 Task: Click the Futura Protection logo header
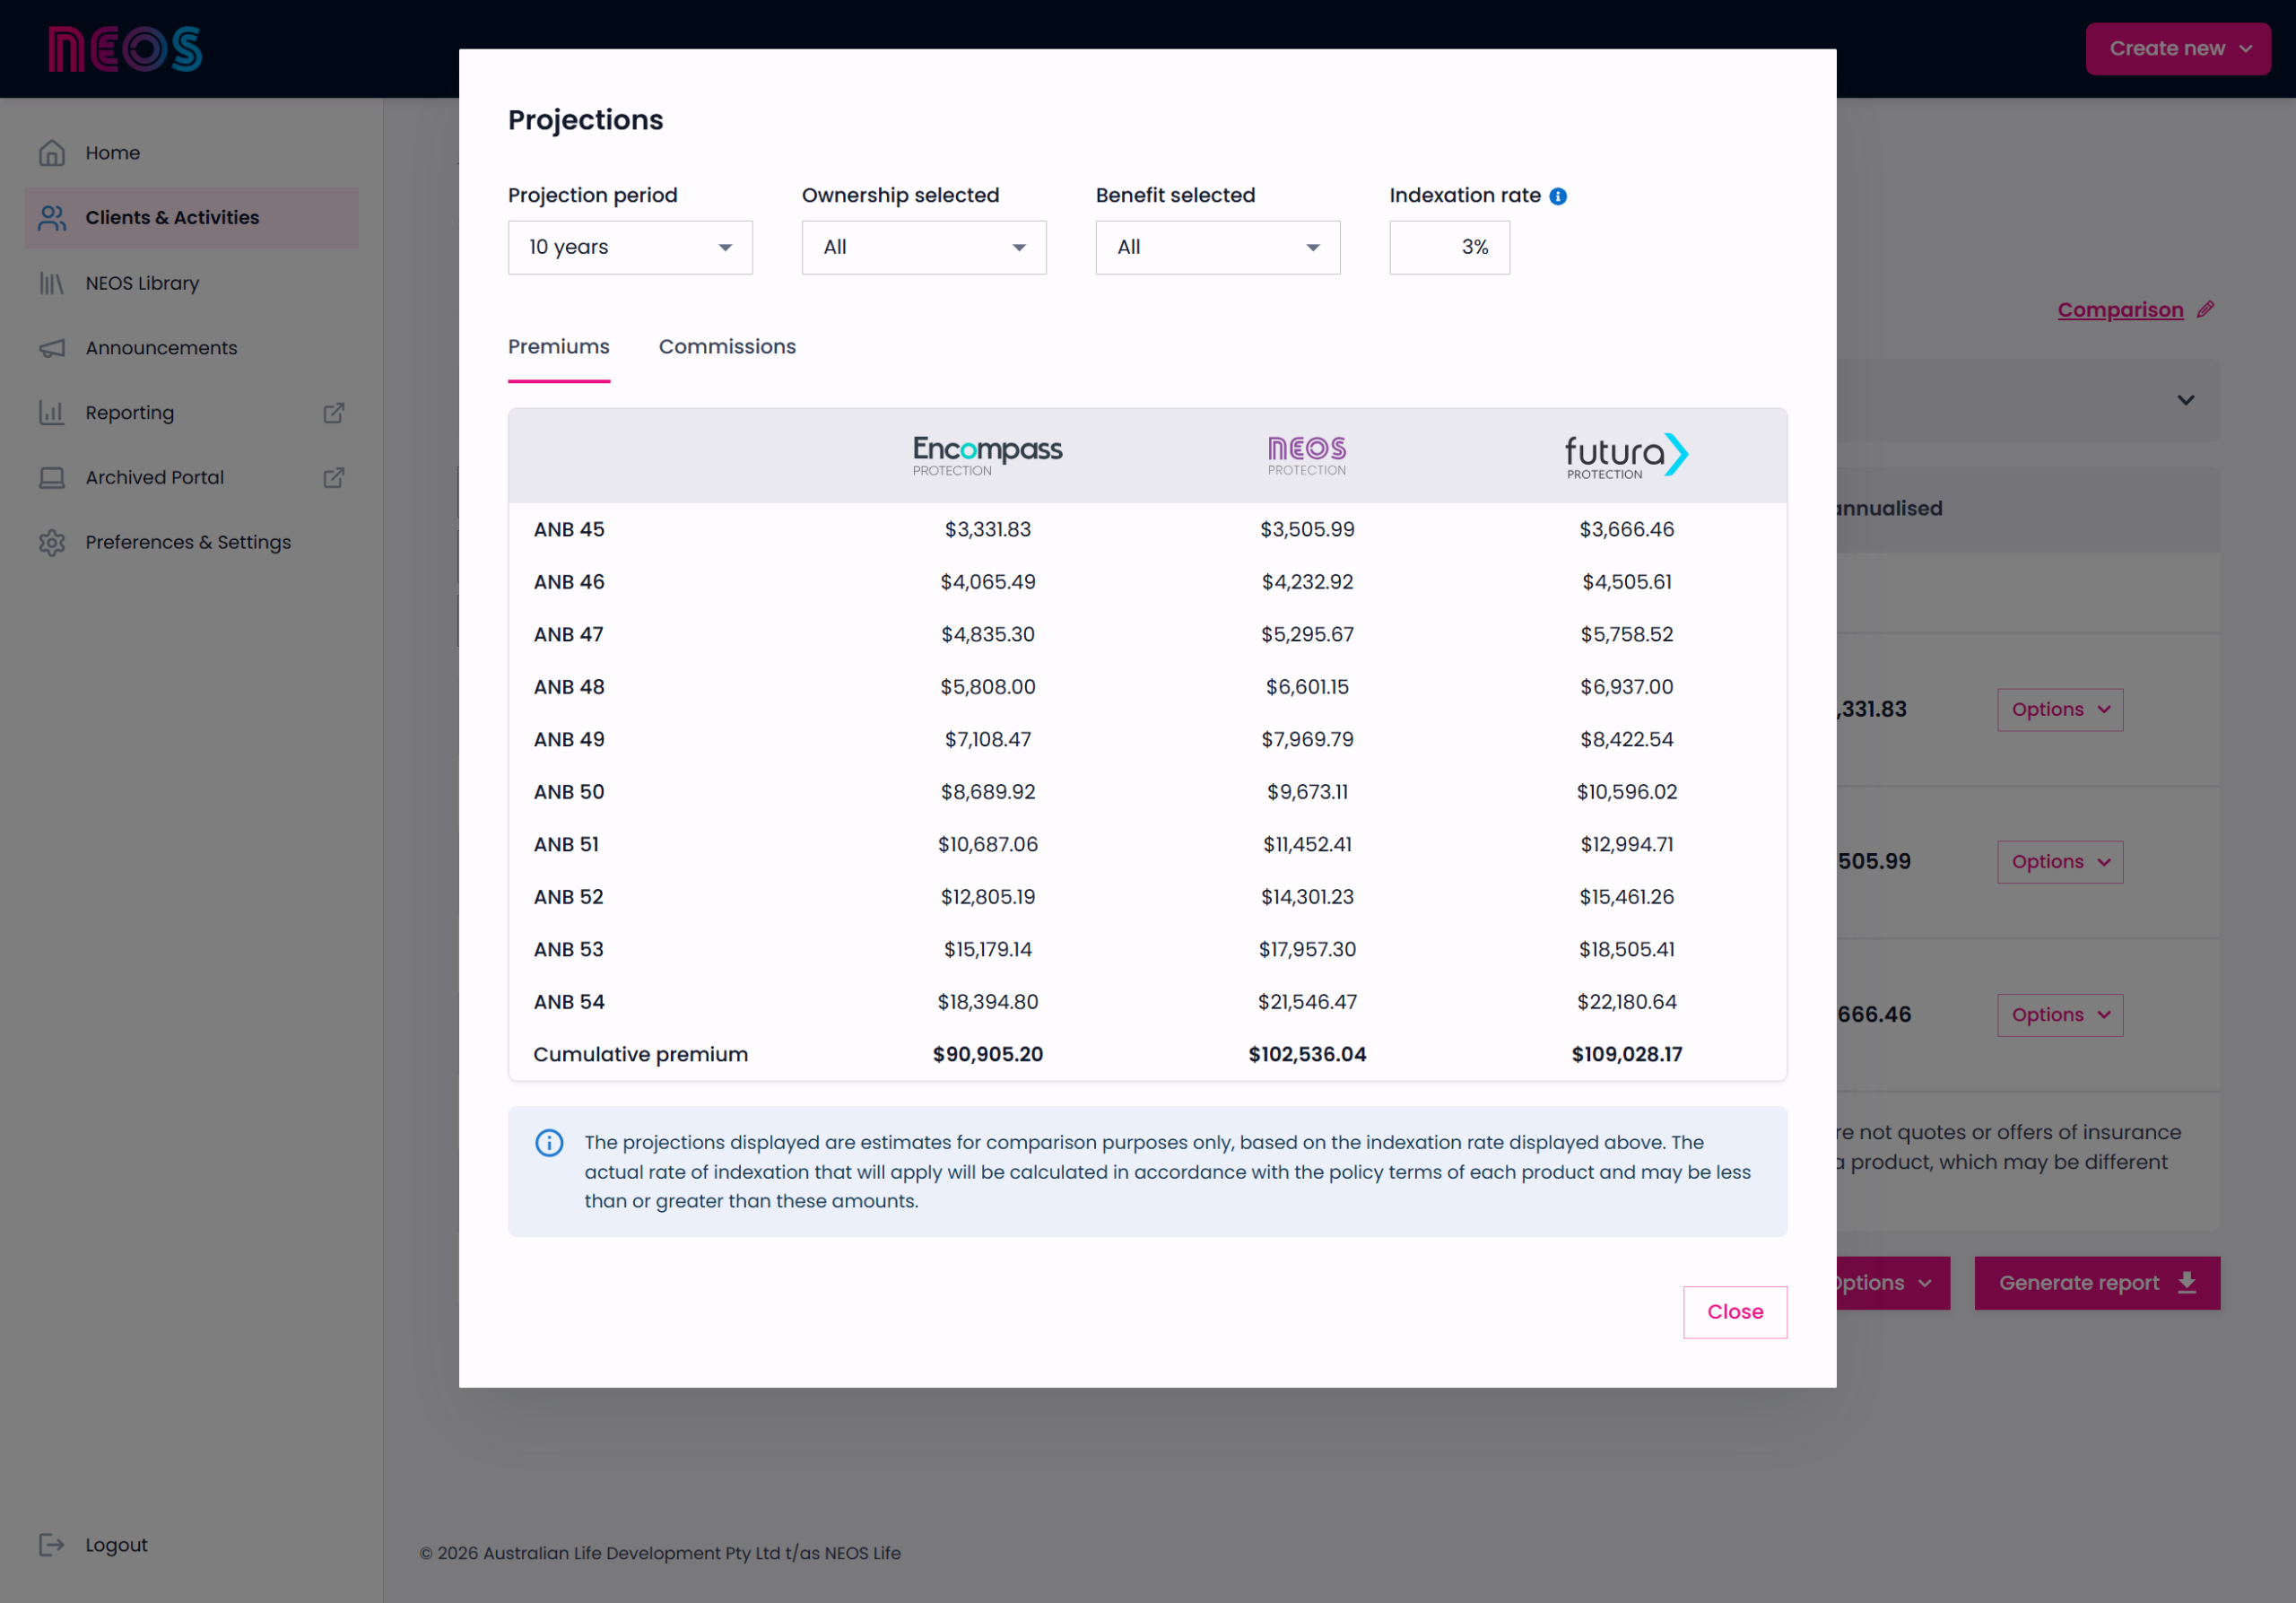[x=1626, y=455]
